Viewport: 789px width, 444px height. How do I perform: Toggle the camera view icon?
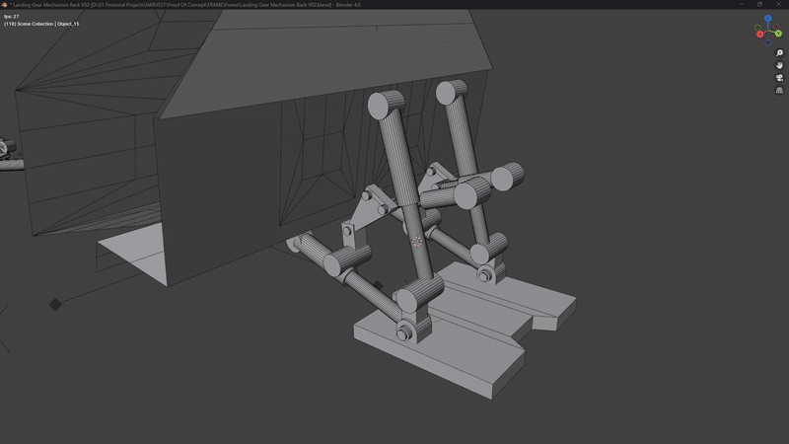(x=779, y=78)
